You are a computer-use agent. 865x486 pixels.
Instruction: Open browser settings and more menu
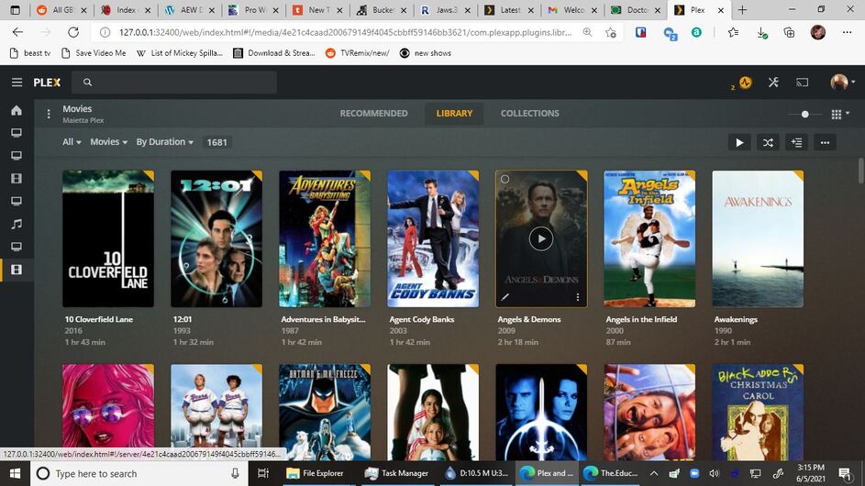(x=848, y=32)
